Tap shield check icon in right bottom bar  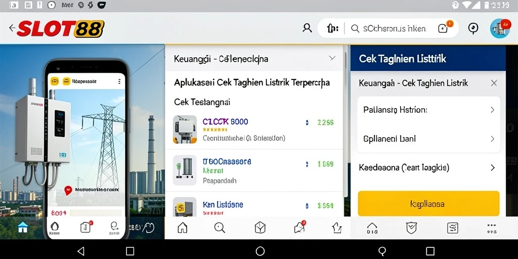point(411,228)
